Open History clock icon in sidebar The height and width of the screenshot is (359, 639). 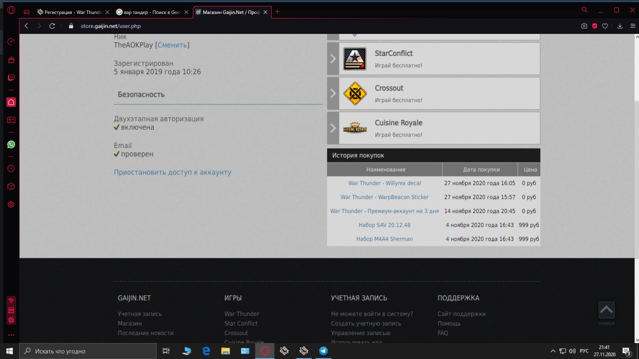pos(11,169)
